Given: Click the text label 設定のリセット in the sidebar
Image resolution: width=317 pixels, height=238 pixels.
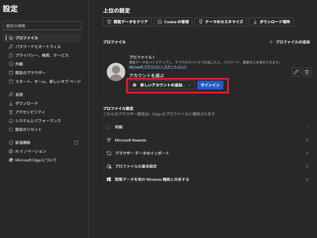Looking at the screenshot, I should 29,129.
